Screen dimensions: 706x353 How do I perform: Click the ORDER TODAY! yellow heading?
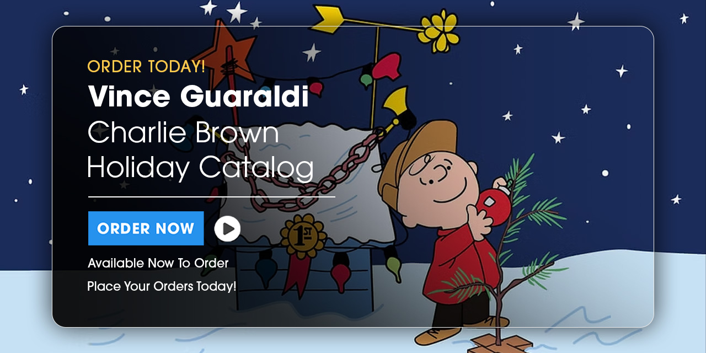click(x=146, y=66)
